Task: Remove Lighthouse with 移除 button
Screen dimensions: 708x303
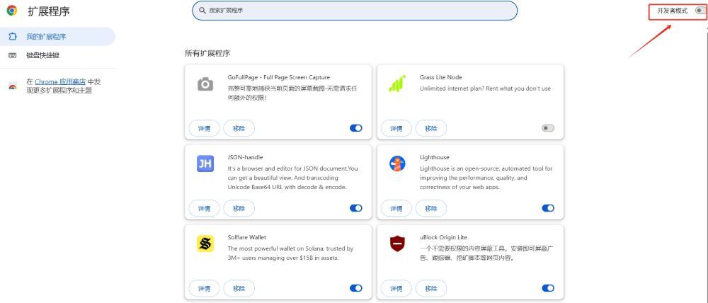Action: coord(430,208)
